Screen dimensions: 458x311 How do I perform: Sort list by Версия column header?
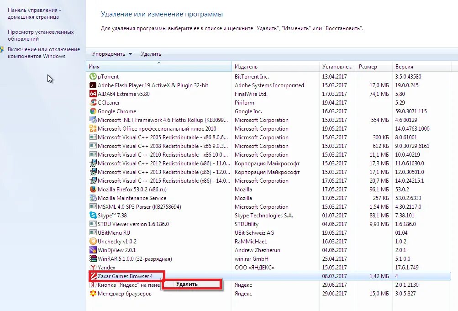[x=422, y=67]
